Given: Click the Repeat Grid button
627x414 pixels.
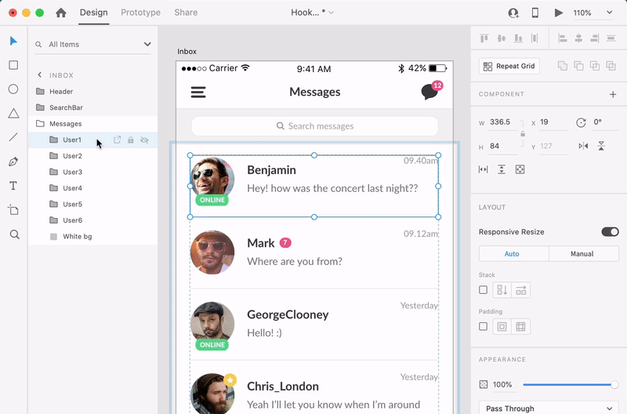Looking at the screenshot, I should pyautogui.click(x=509, y=67).
